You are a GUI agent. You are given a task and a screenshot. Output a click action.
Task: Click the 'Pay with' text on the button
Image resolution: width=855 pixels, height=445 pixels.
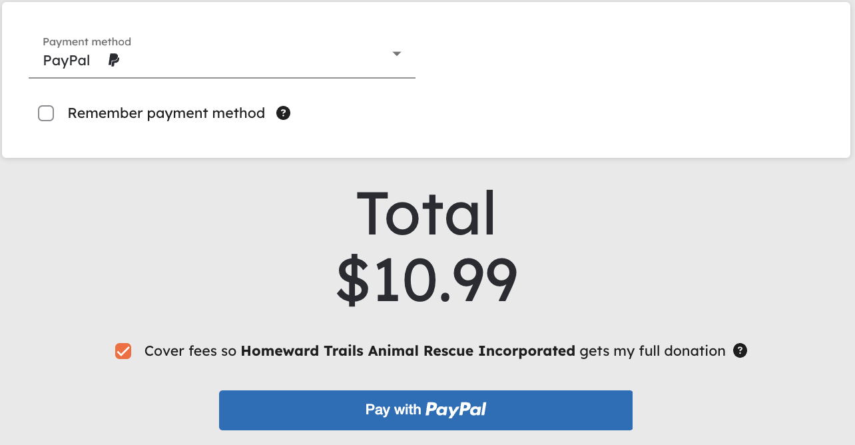point(394,410)
